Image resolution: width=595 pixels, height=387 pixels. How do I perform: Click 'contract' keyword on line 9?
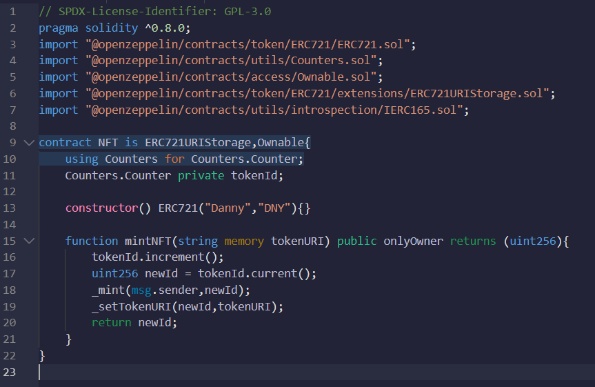pos(65,142)
